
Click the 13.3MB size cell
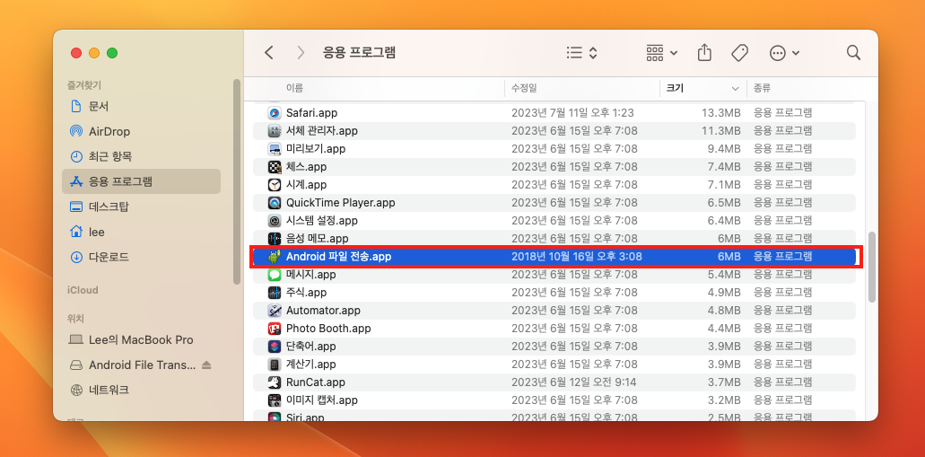point(720,113)
